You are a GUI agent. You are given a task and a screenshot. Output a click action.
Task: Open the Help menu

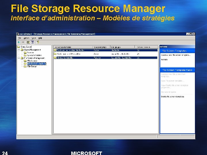[x=40, y=38]
